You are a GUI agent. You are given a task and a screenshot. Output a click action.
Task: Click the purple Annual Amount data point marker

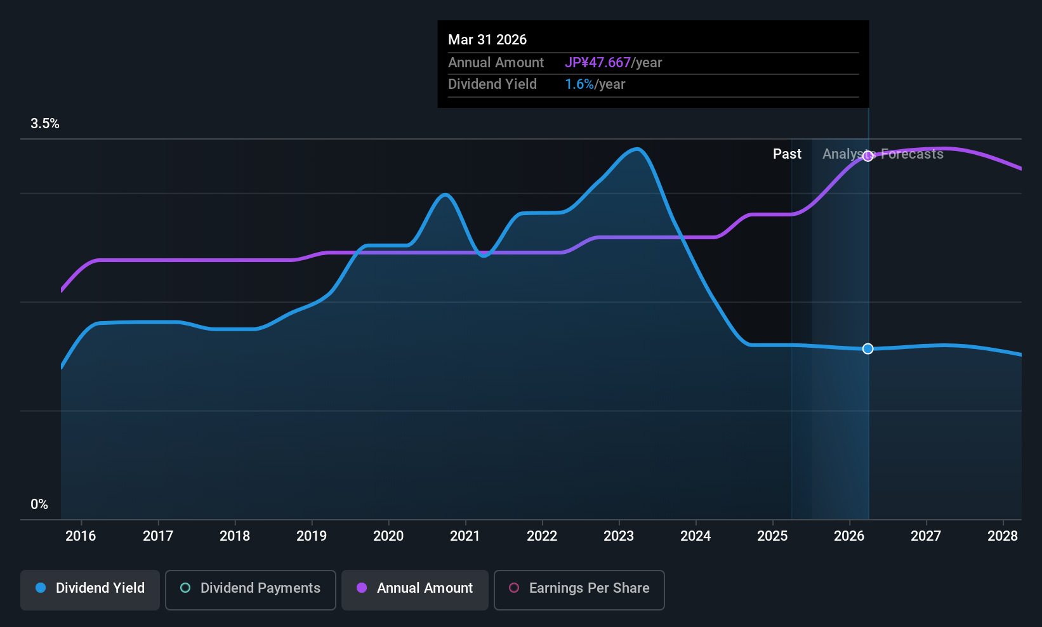[x=867, y=156]
